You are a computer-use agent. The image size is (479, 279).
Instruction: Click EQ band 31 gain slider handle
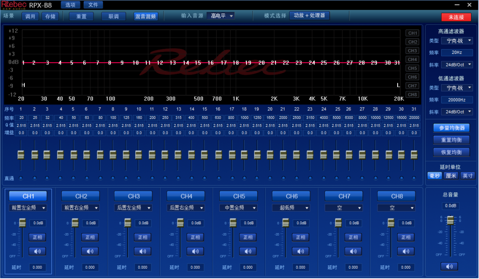(x=414, y=155)
